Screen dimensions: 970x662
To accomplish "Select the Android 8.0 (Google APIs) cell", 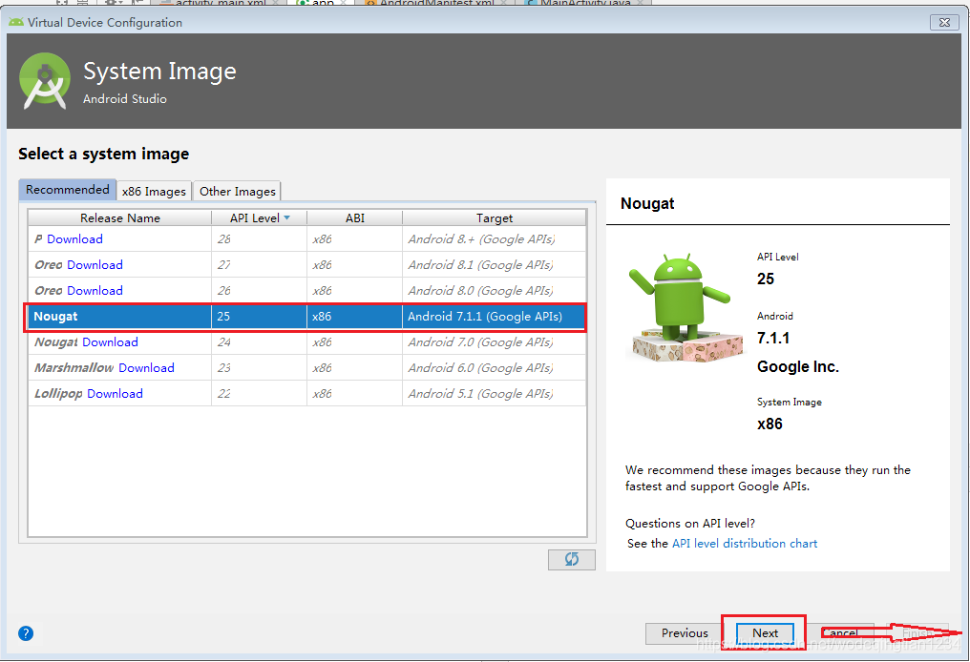I will [x=495, y=291].
